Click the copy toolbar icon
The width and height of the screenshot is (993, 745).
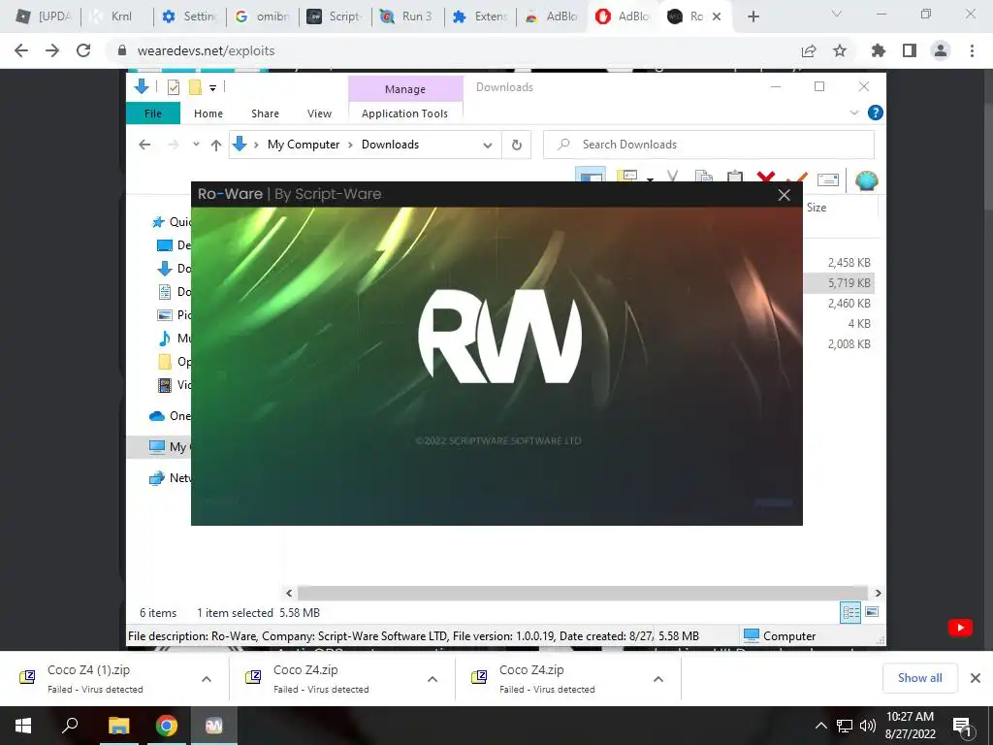tap(704, 177)
